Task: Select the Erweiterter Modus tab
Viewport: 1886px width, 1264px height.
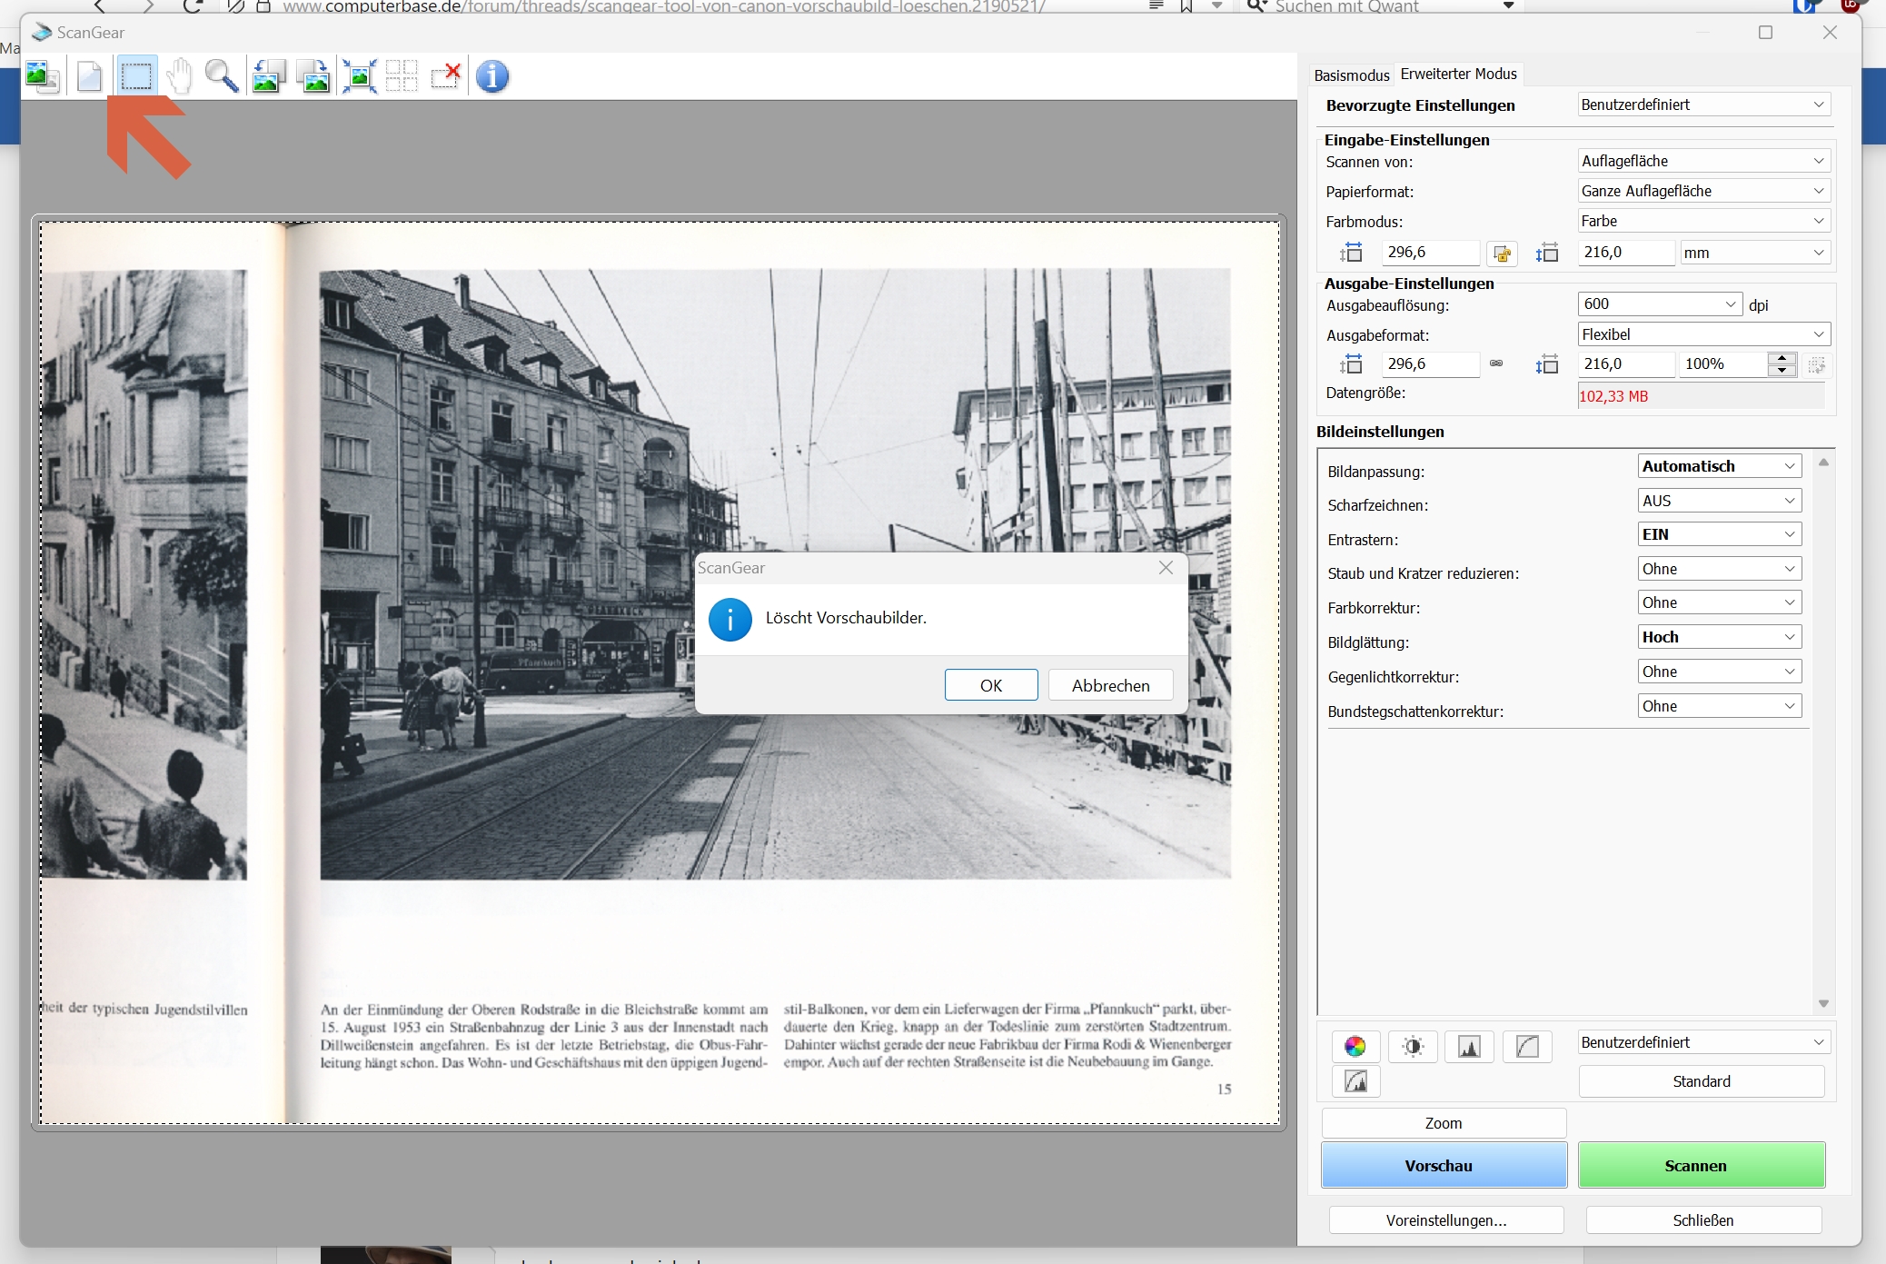Action: [1458, 75]
